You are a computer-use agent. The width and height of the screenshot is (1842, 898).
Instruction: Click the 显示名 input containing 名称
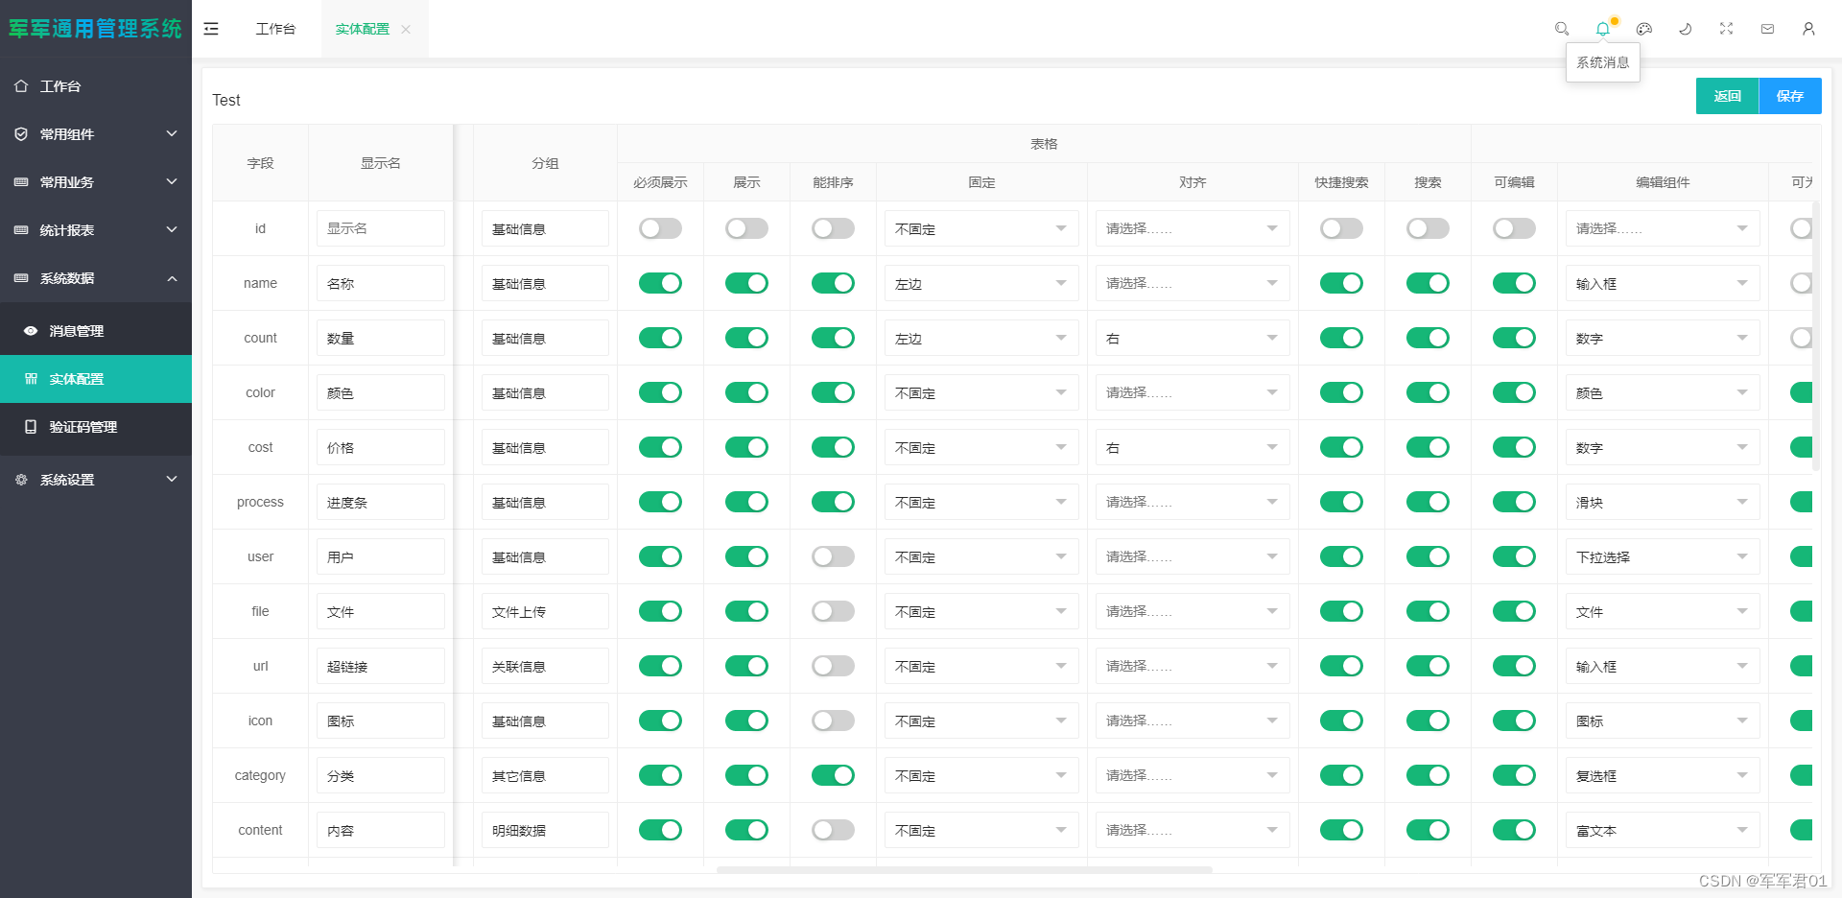click(x=381, y=284)
